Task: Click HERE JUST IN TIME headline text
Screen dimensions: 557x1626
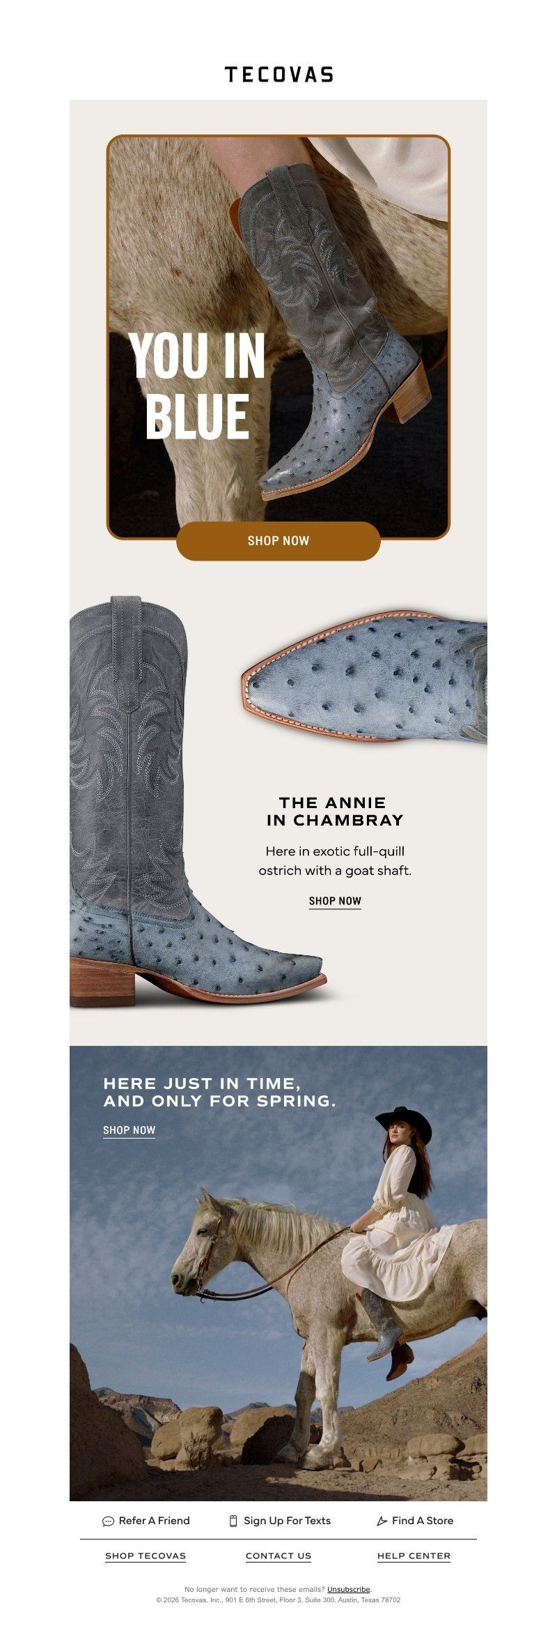Action: pos(219,1092)
